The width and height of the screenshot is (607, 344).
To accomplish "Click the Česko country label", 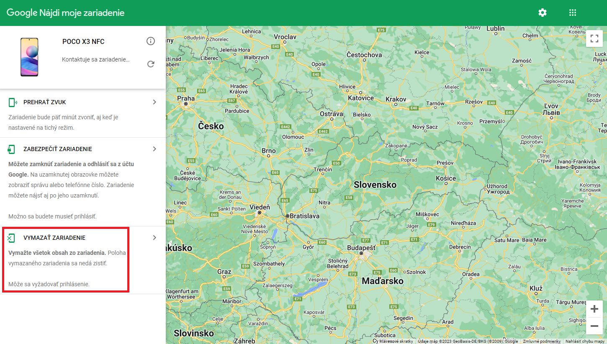I will click(211, 126).
